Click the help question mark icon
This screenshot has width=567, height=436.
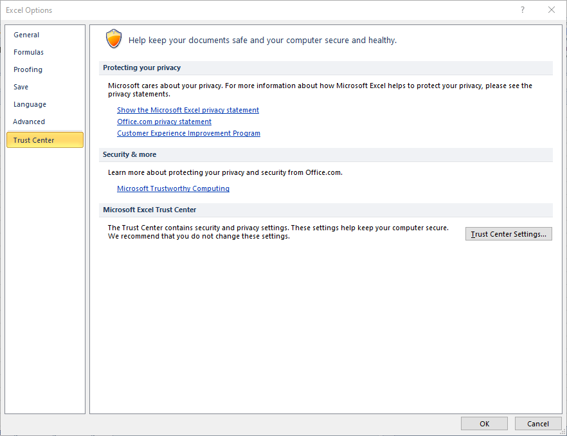(x=523, y=10)
